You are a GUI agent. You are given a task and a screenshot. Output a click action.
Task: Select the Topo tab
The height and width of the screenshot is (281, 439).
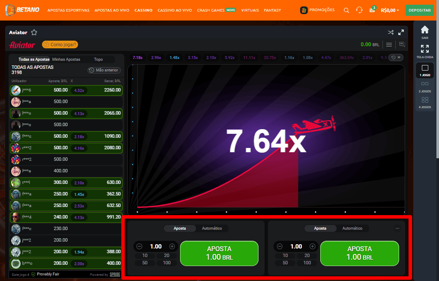tap(98, 59)
